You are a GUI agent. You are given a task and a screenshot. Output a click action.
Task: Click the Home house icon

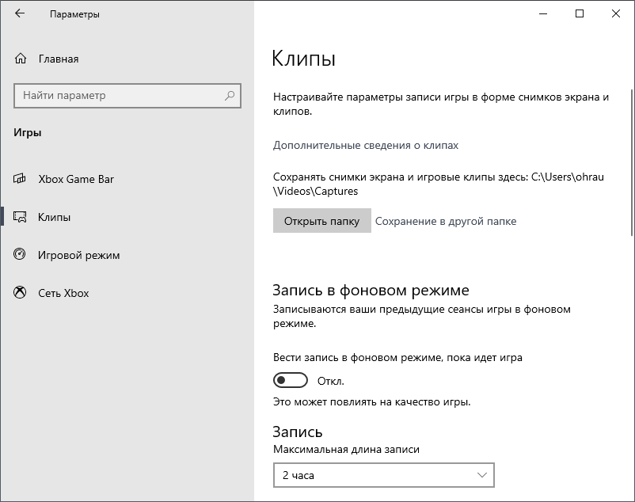coord(21,59)
